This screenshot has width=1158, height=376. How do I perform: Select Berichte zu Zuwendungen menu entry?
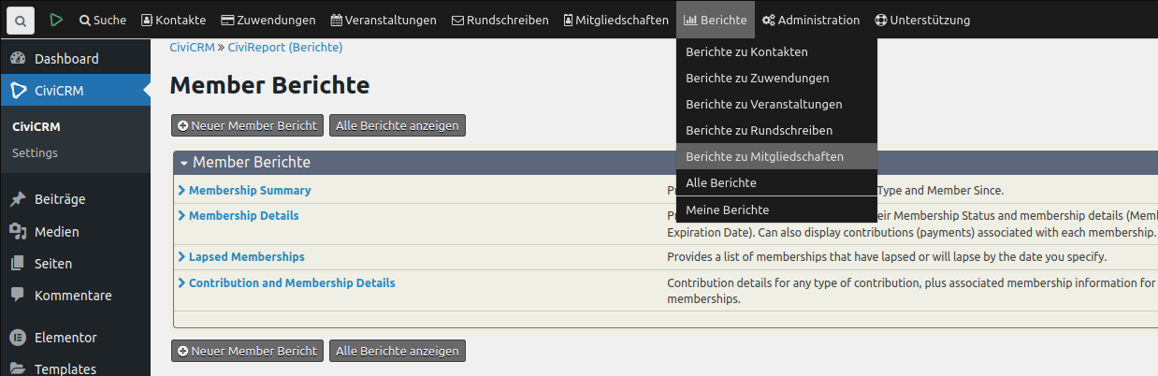click(757, 79)
